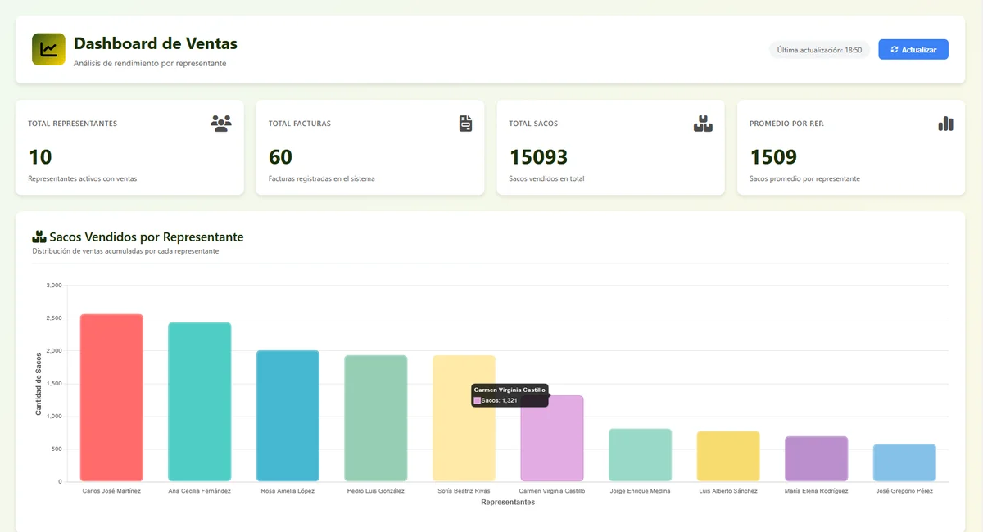Viewport: 983px width, 532px height.
Task: Click the pink bar for Carmen Virginia Castillo
Action: (x=552, y=439)
